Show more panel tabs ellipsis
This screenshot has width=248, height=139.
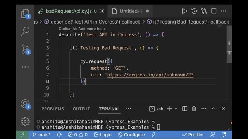click(x=129, y=109)
